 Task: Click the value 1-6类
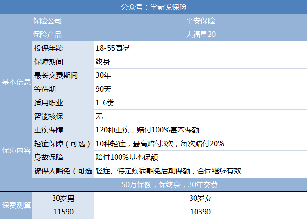(x=105, y=103)
